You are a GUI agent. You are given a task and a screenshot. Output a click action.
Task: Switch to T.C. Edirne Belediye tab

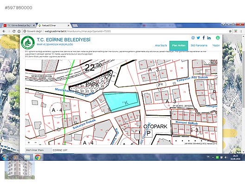click(19, 26)
